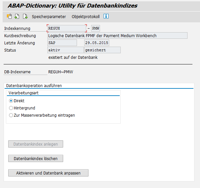The height and width of the screenshot is (188, 200).
Task: Select the Hintergrund radio button
Action: pyautogui.click(x=11, y=108)
